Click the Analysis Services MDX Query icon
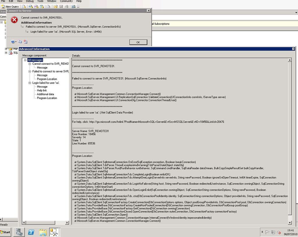298x237 pixels. pos(30,6)
